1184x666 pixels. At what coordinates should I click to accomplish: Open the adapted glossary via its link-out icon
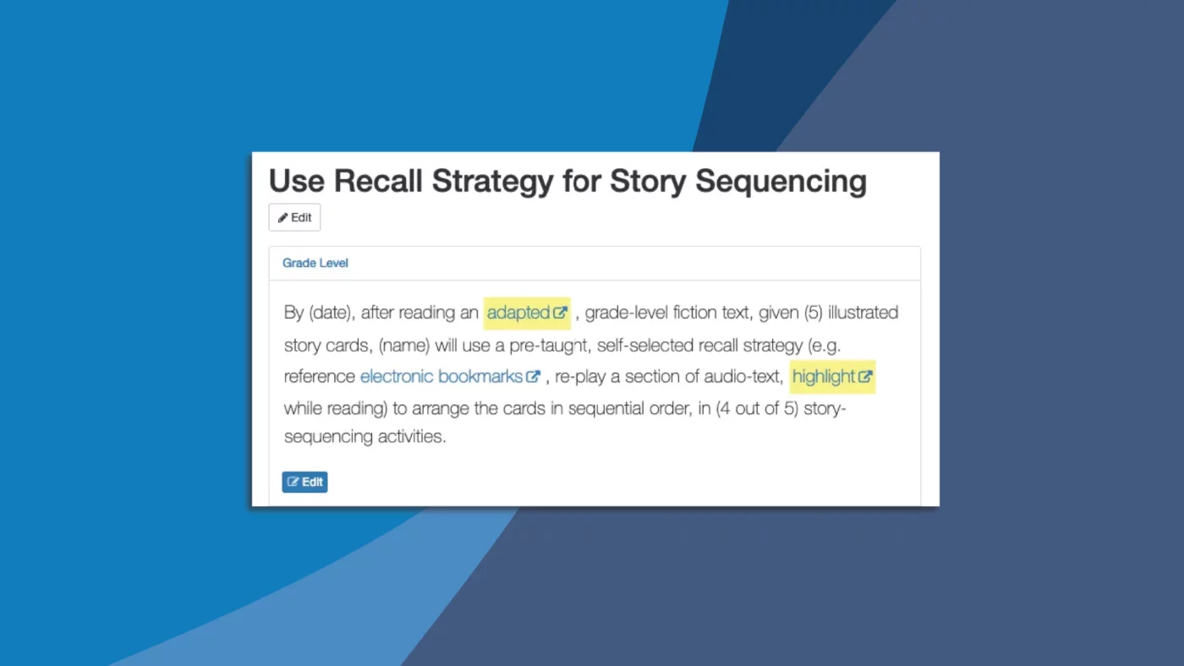(562, 312)
